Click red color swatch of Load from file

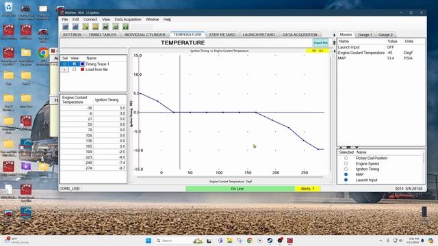82,70
